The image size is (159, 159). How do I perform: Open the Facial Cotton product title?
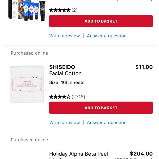65,73
